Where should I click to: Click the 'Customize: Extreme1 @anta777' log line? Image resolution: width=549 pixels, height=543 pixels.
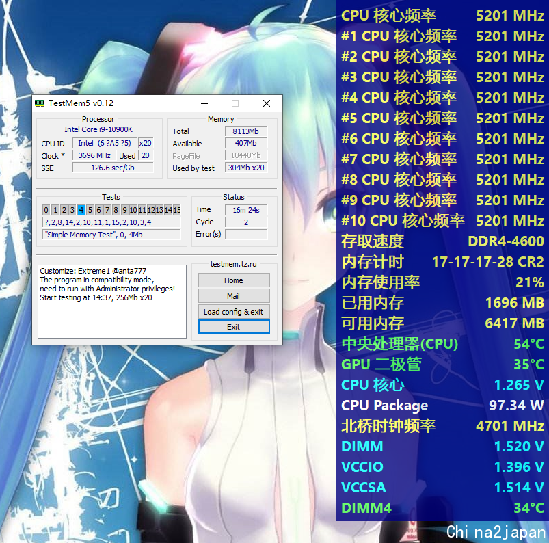click(93, 271)
